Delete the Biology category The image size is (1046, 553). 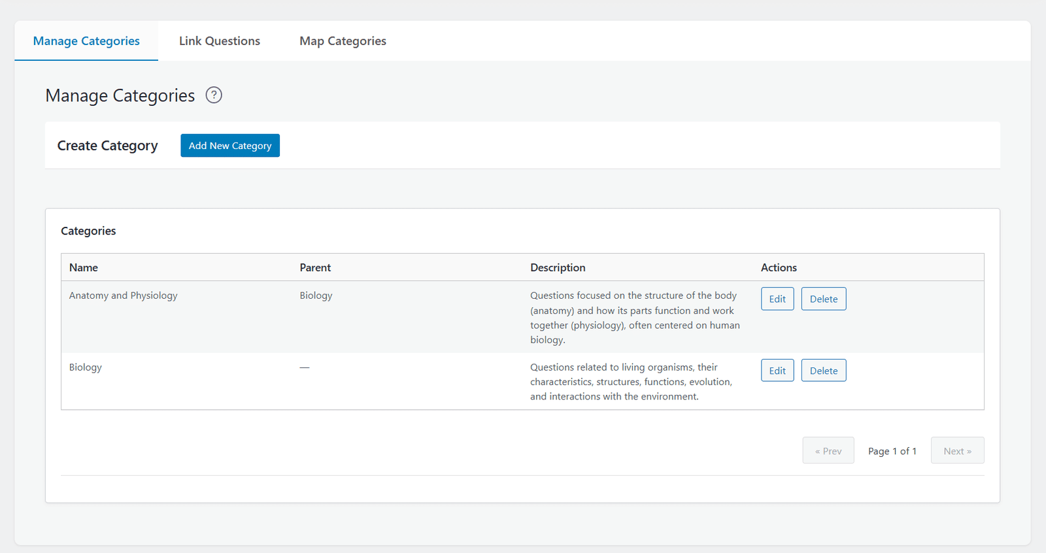pos(824,371)
